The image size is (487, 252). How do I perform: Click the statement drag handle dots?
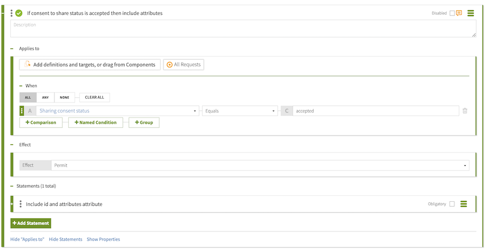click(20, 204)
